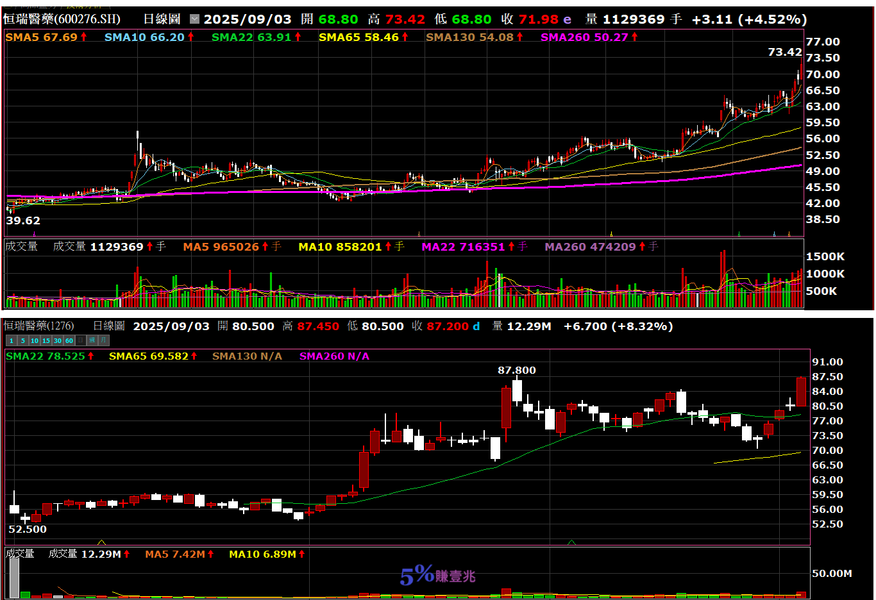Click the 39.62 low price annotation

click(x=23, y=221)
